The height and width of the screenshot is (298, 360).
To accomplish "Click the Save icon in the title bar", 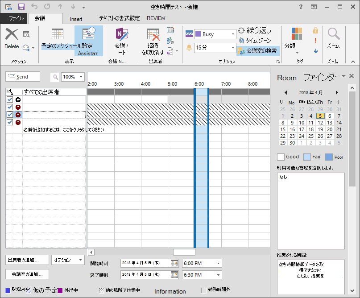I will (21, 7).
